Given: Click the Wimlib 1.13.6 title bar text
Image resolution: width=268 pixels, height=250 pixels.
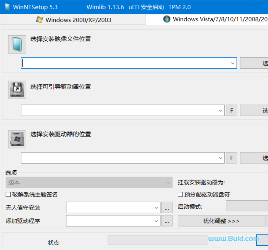Looking at the screenshot, I should pos(105,7).
